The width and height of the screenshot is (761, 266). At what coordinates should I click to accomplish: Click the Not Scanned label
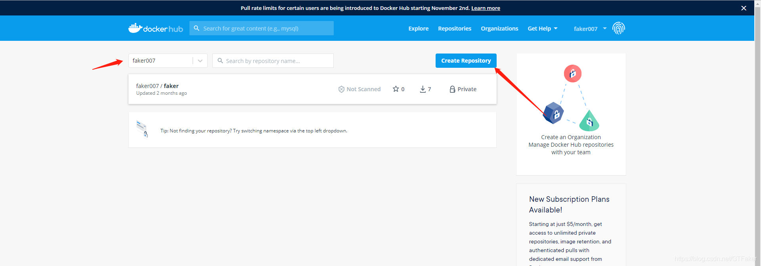coord(363,89)
